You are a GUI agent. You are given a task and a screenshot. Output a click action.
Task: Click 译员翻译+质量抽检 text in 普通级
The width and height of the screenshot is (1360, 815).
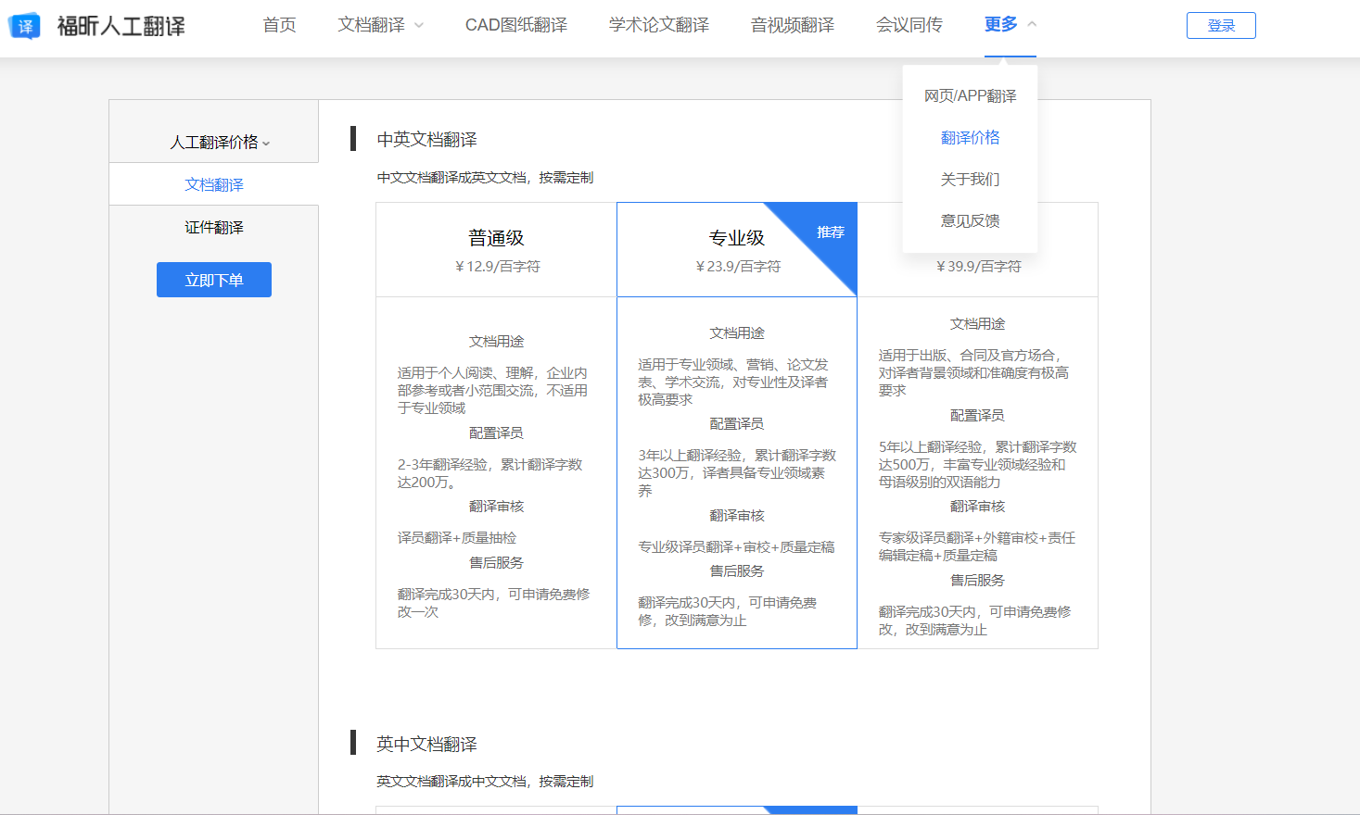pos(457,537)
